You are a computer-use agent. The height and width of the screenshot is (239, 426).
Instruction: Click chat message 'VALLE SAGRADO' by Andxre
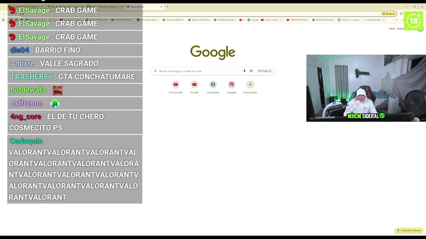tap(75, 63)
